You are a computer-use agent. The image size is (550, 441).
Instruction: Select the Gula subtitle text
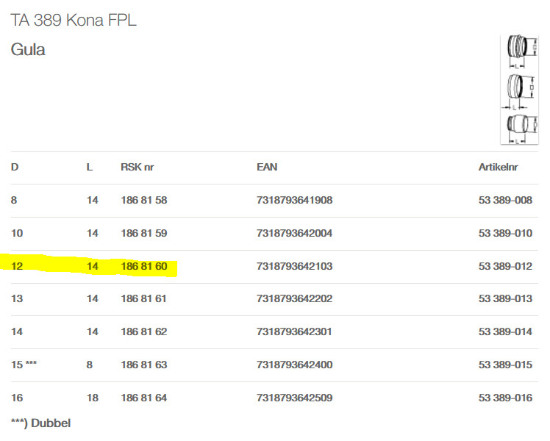point(28,50)
